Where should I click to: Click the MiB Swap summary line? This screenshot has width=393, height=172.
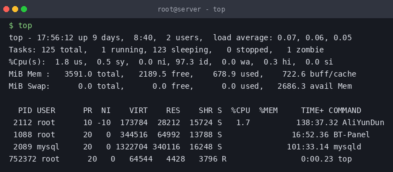pos(180,86)
